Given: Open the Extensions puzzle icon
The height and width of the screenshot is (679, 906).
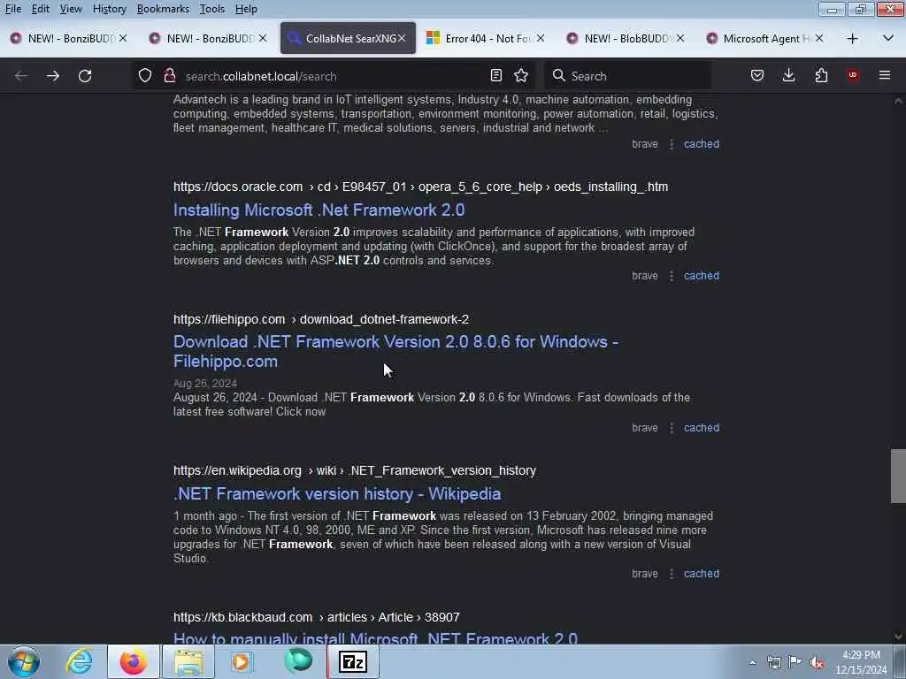Looking at the screenshot, I should tap(821, 76).
